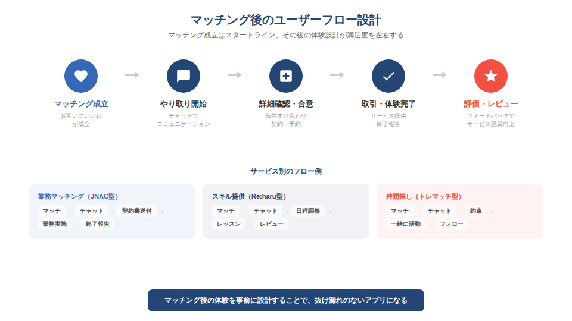Select the 契約書送付 step chip
Image resolution: width=572 pixels, height=321 pixels.
[x=136, y=211]
